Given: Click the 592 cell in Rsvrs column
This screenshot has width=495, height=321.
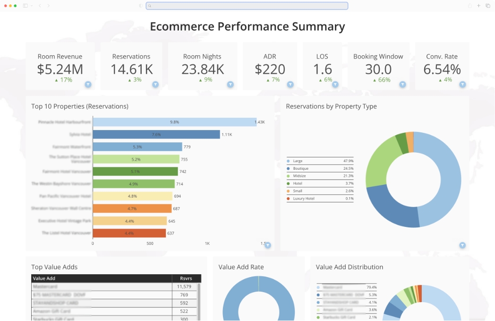Looking at the screenshot, I should pyautogui.click(x=184, y=303).
